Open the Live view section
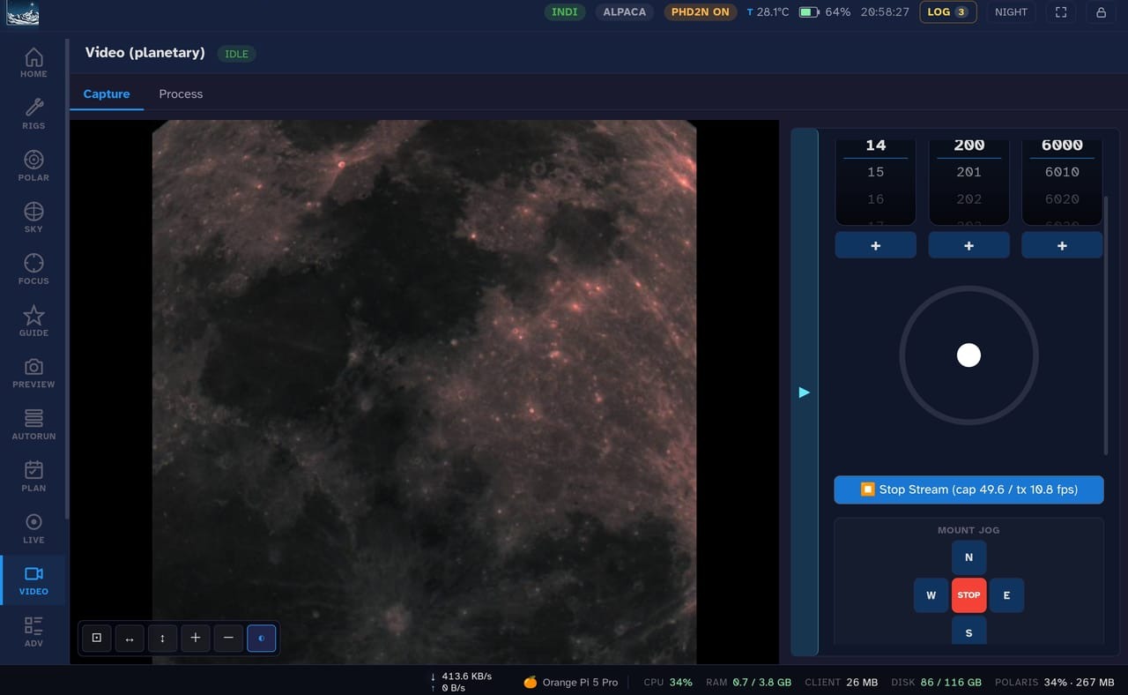The width and height of the screenshot is (1128, 695). pos(33,529)
